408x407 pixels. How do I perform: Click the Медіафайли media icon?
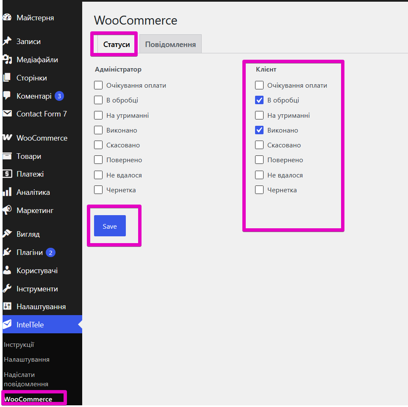[x=7, y=60]
